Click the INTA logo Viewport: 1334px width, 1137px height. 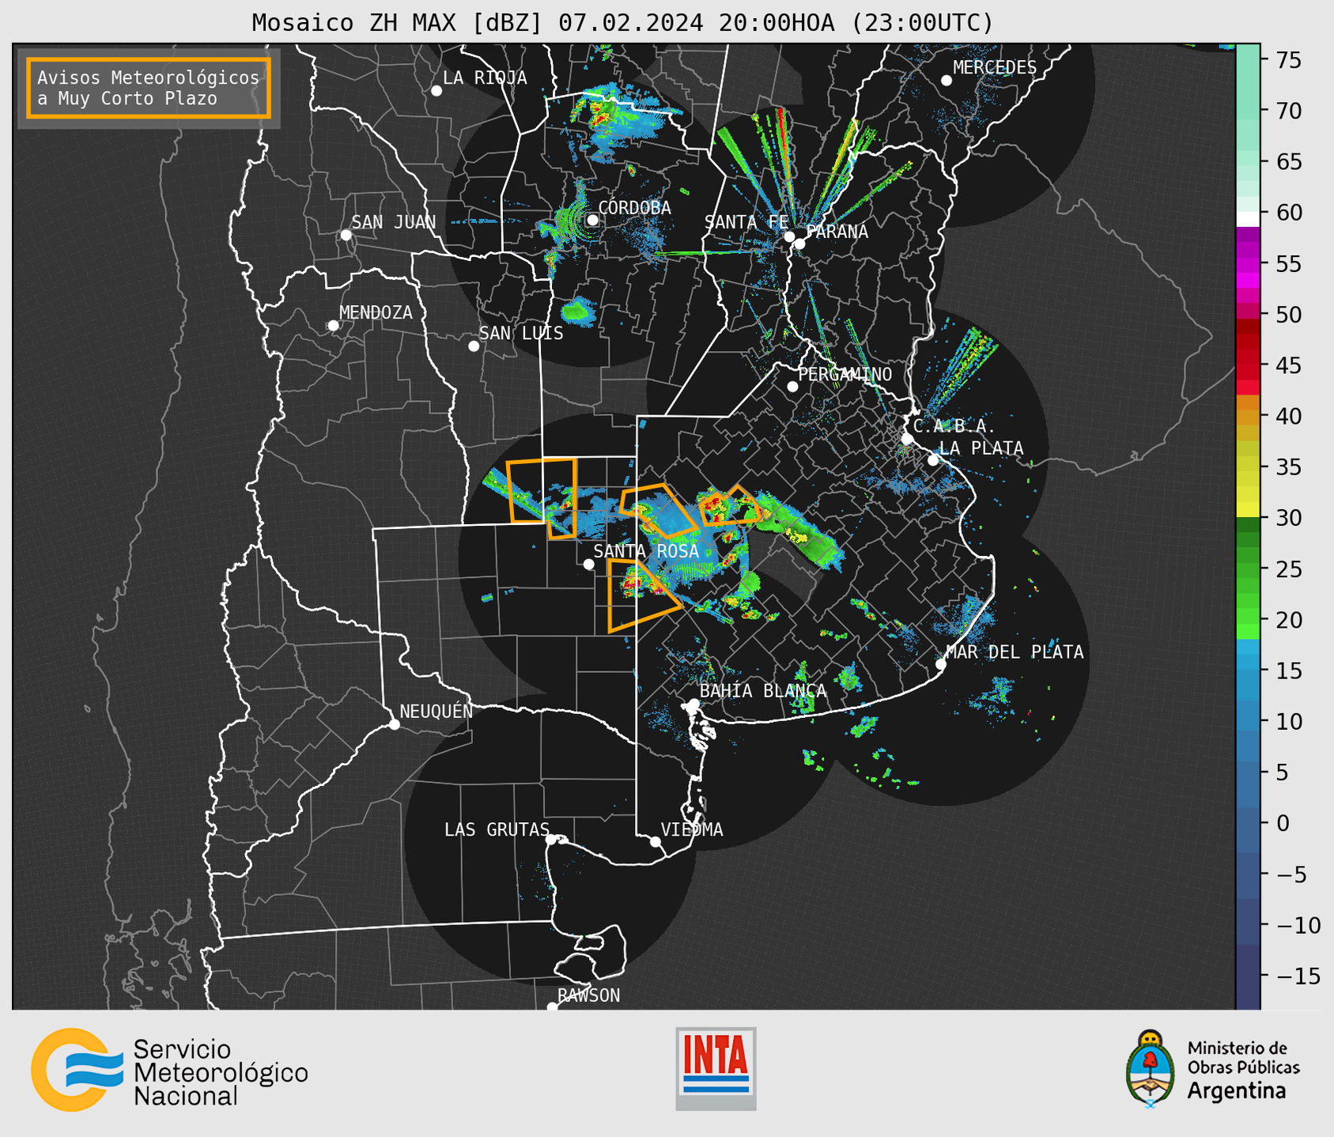click(x=716, y=1068)
